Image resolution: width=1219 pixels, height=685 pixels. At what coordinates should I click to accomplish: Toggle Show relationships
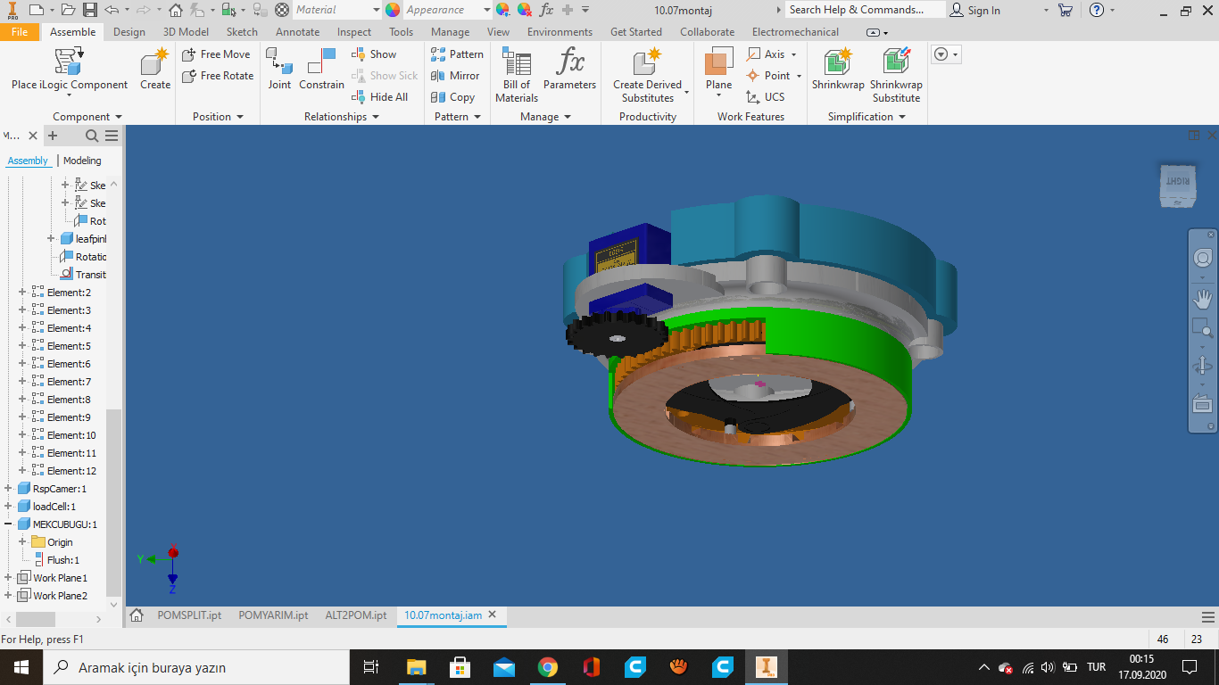click(378, 54)
